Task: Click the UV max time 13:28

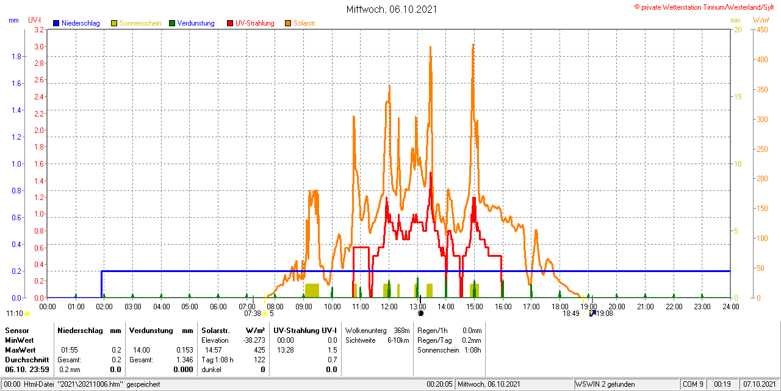Action: pos(285,350)
